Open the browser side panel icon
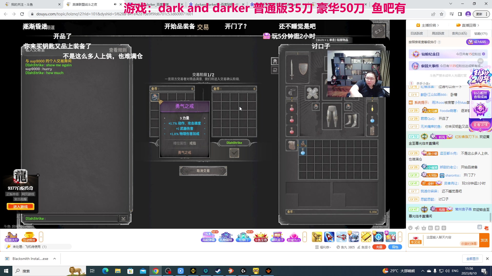Image resolution: width=492 pixels, height=276 pixels. point(460,14)
